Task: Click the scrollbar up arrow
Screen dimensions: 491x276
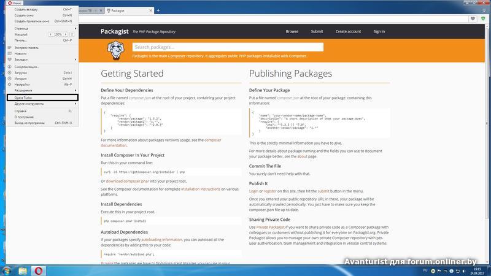Action: (487, 26)
